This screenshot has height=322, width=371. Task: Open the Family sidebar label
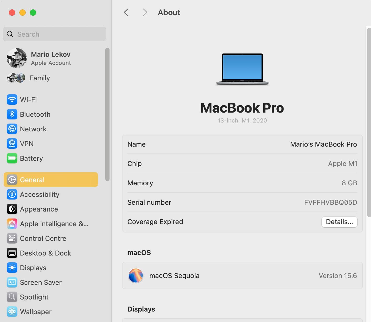pos(40,78)
